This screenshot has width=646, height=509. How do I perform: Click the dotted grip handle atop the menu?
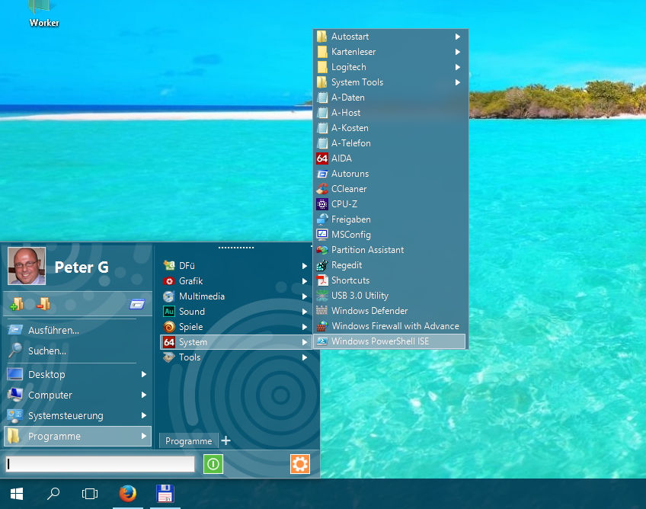click(236, 248)
